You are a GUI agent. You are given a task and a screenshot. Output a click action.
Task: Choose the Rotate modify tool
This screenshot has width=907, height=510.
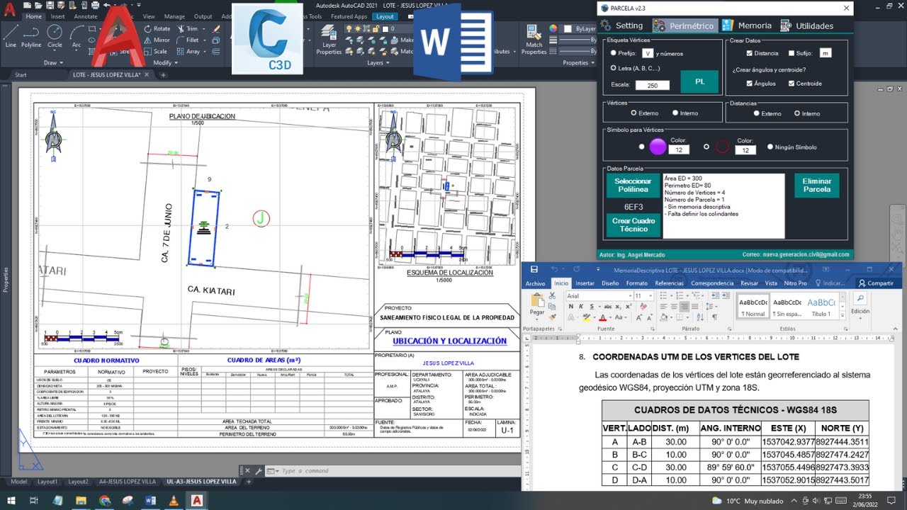pyautogui.click(x=157, y=29)
